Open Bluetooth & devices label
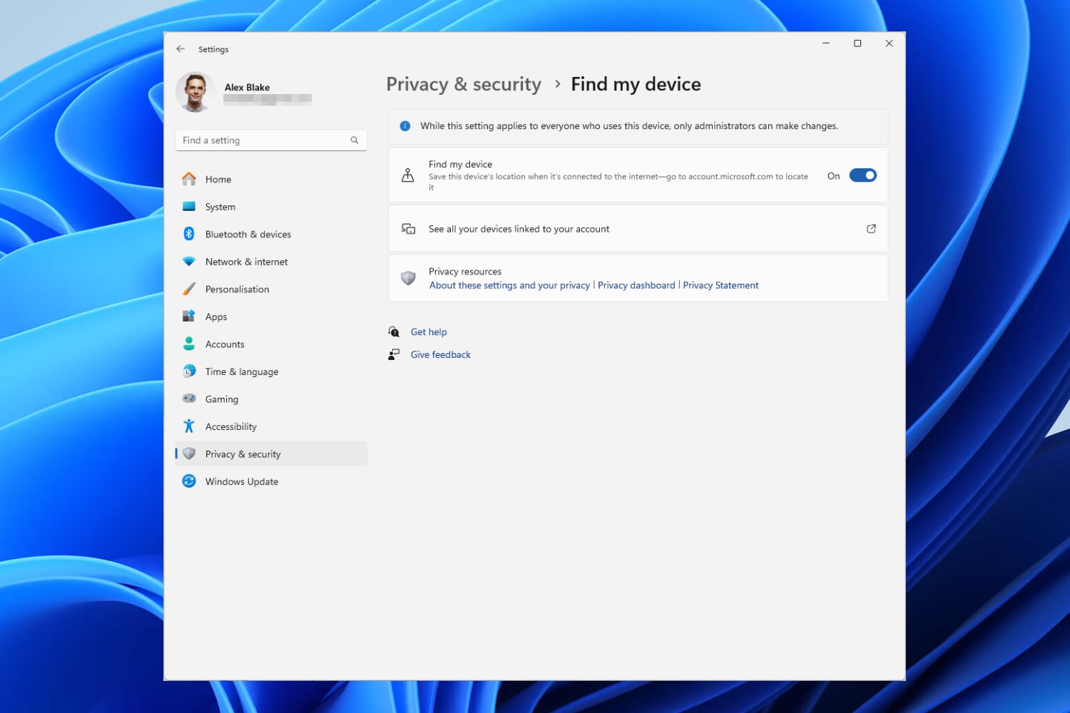Screen dimensions: 1070x713 [248, 235]
